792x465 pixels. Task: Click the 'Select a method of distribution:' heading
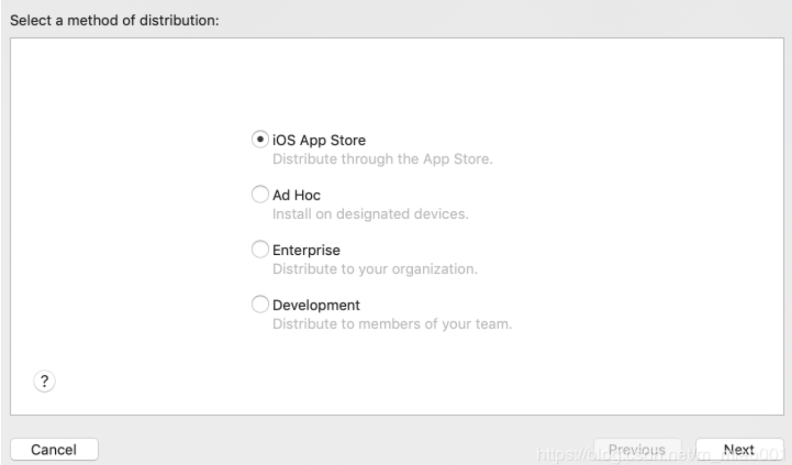click(x=114, y=21)
